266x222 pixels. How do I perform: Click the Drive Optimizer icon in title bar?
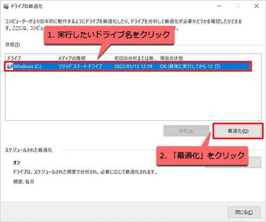tap(6, 6)
